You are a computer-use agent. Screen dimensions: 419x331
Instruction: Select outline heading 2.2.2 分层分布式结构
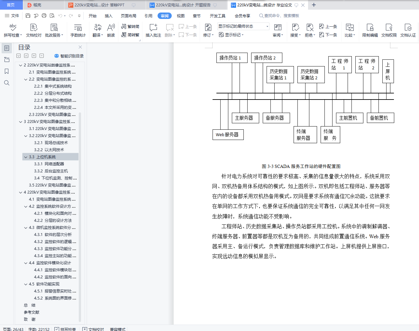53,93
